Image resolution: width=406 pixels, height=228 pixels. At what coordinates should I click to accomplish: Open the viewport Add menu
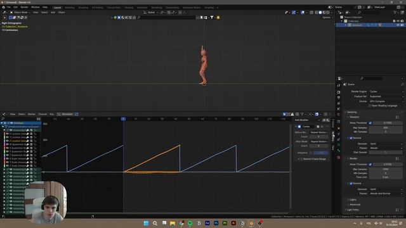pyautogui.click(x=53, y=13)
